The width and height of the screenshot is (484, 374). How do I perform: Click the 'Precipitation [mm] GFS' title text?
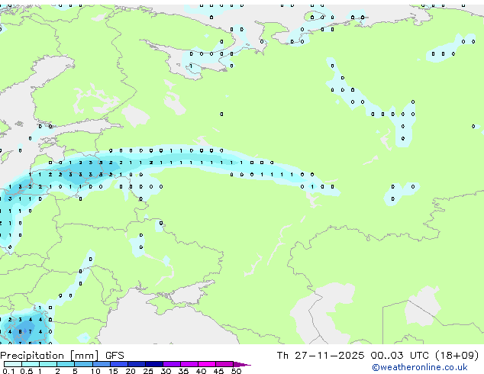(62, 356)
